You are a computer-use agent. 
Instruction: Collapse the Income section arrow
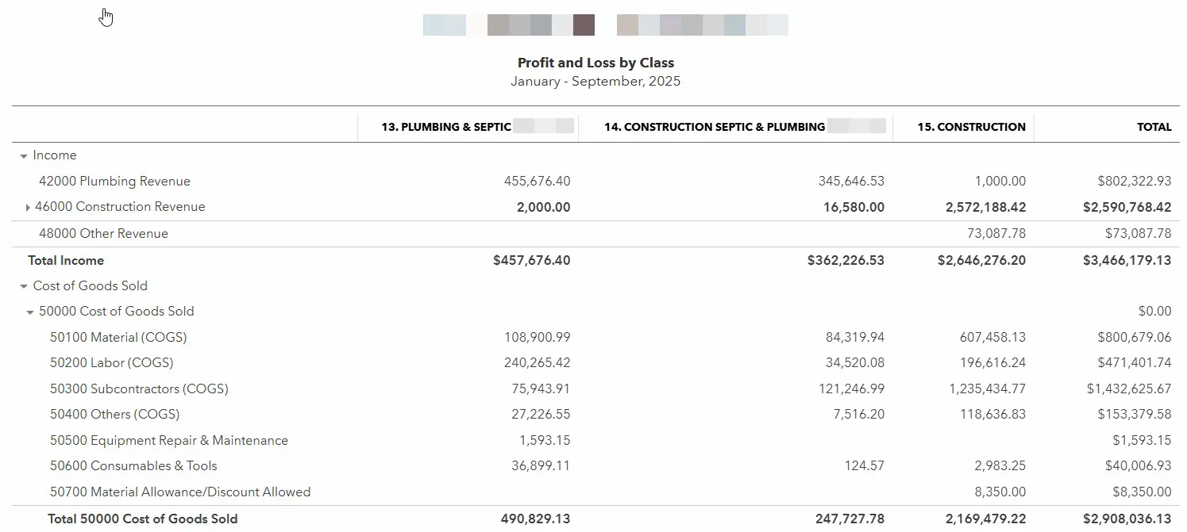pyautogui.click(x=24, y=156)
